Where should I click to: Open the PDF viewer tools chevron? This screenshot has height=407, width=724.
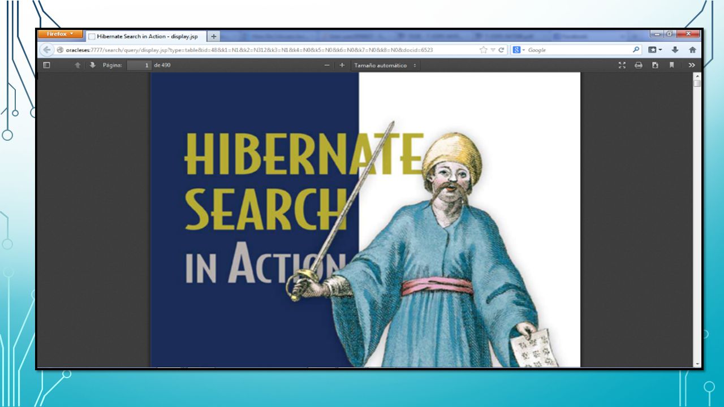(692, 66)
